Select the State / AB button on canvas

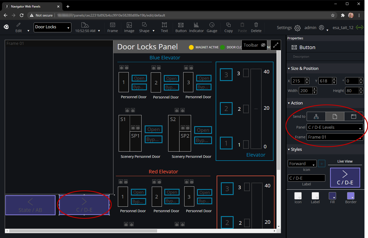(30, 205)
